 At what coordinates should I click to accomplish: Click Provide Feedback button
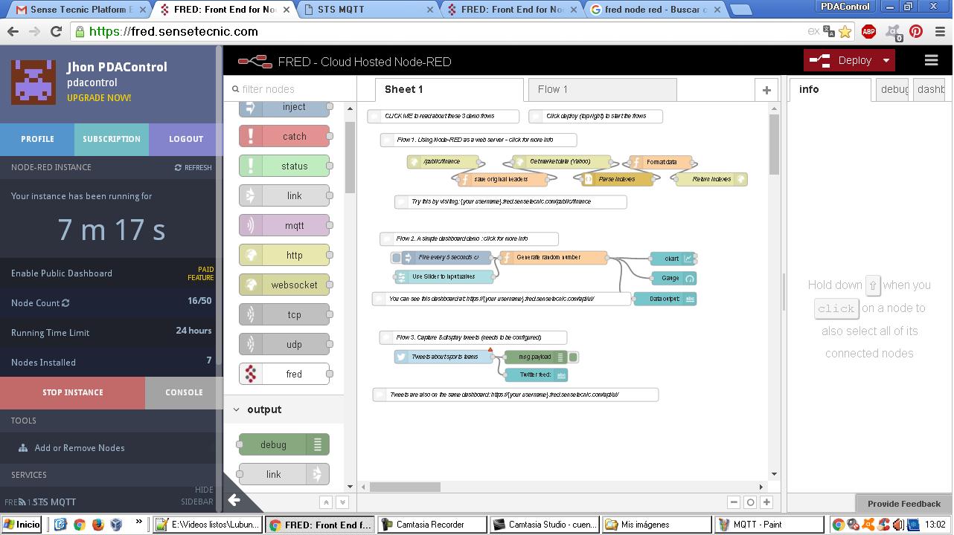[903, 503]
